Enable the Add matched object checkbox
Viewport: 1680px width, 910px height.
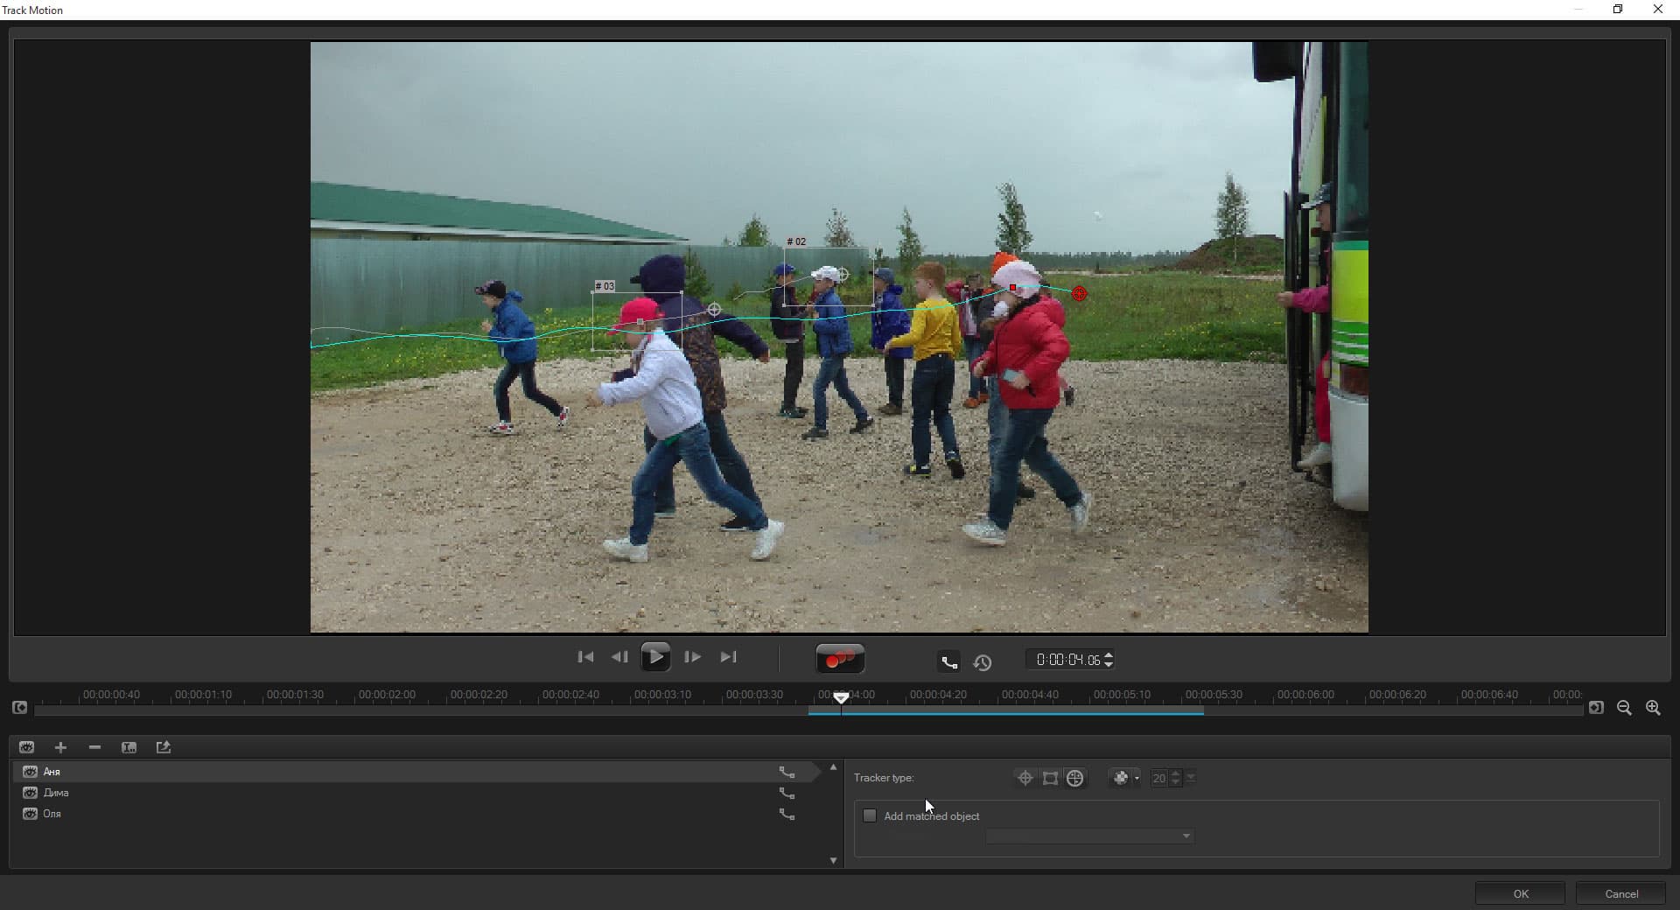coord(870,815)
